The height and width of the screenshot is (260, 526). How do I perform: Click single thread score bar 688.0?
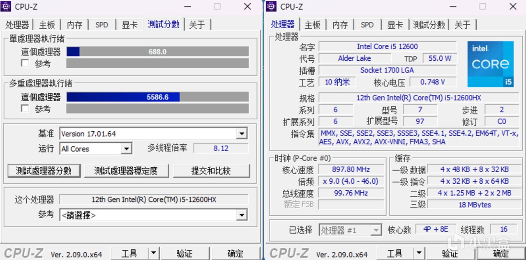click(157, 52)
